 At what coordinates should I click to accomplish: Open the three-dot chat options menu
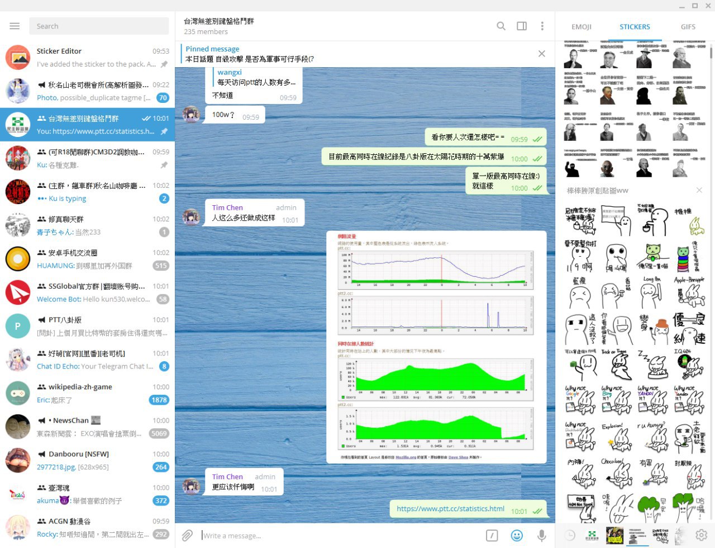coord(542,26)
